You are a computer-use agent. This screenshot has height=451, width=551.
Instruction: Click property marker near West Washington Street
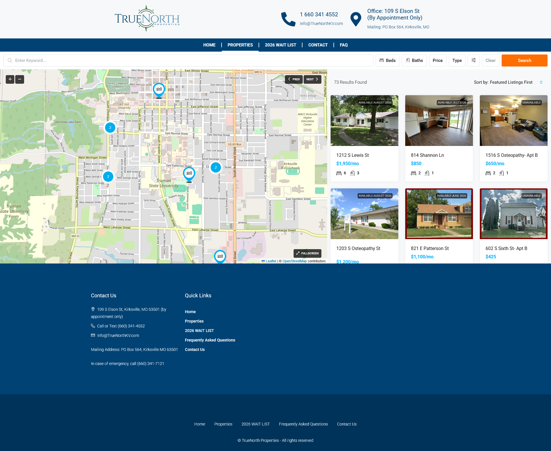coord(159,89)
